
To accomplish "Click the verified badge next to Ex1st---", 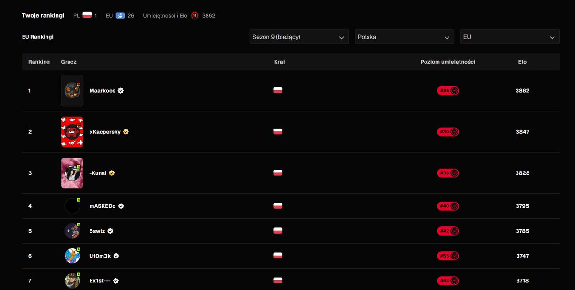I will 115,281.
